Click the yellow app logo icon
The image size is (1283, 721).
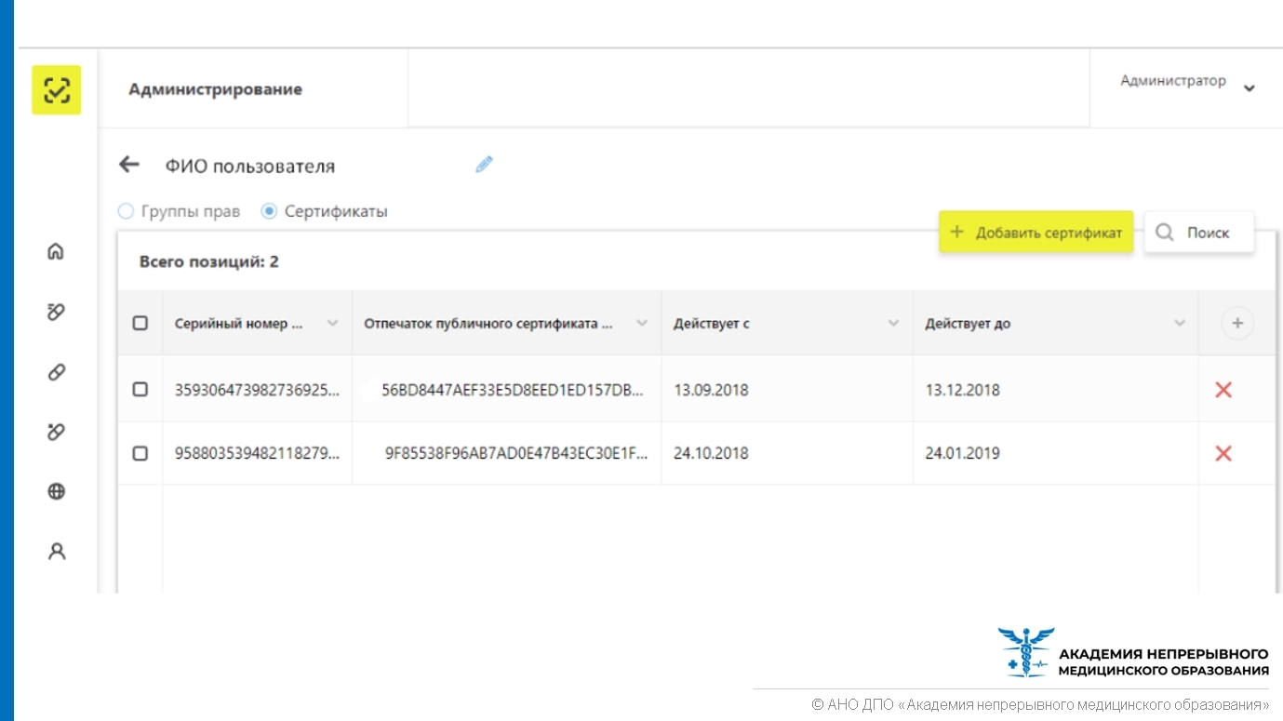[x=56, y=90]
